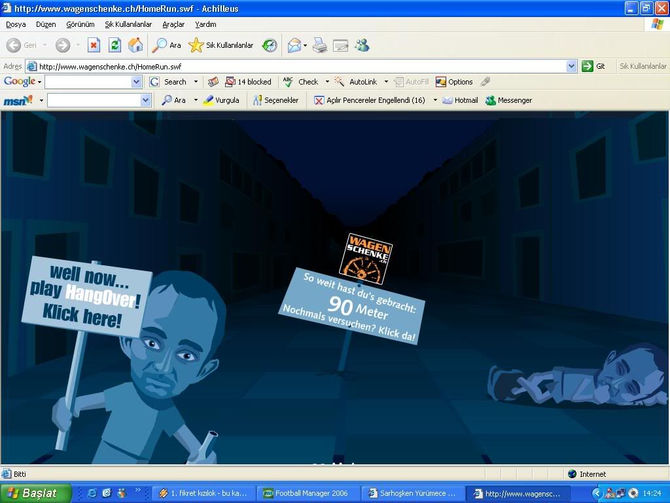
Task: Open Google toolbar Options
Action: coord(454,82)
